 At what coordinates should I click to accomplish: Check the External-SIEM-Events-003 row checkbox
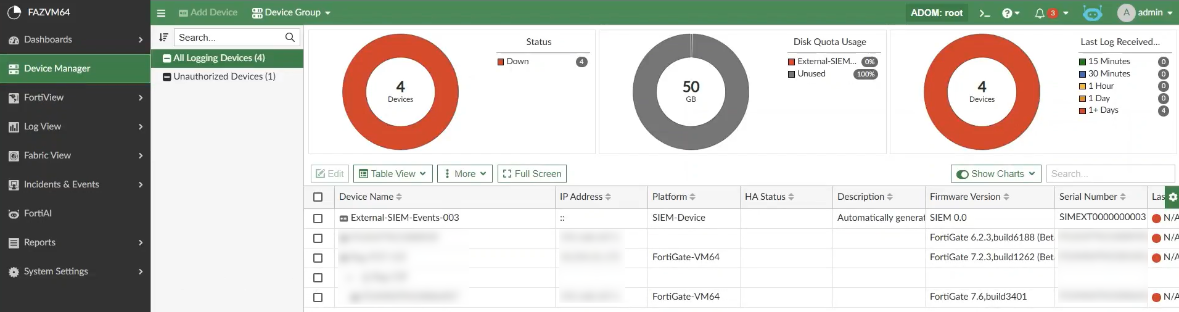[318, 218]
